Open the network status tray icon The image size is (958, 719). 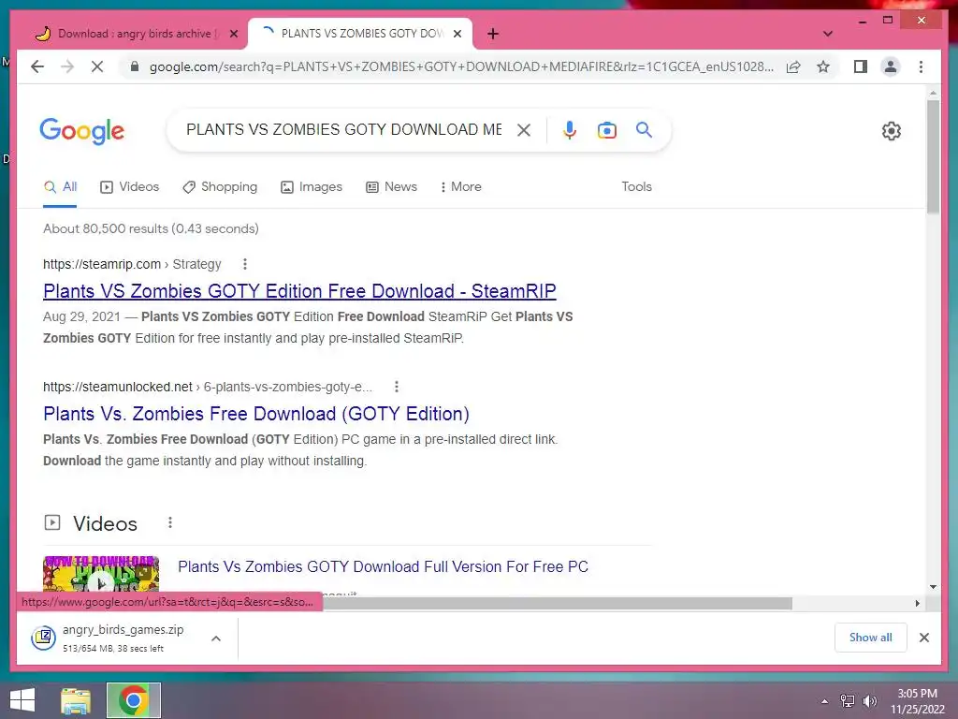(x=848, y=701)
